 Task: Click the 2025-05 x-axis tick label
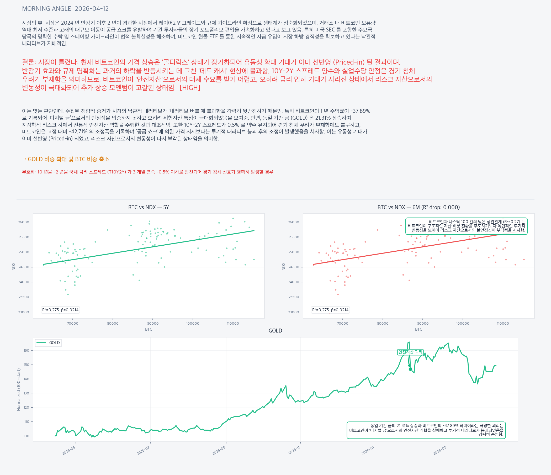pos(69,450)
